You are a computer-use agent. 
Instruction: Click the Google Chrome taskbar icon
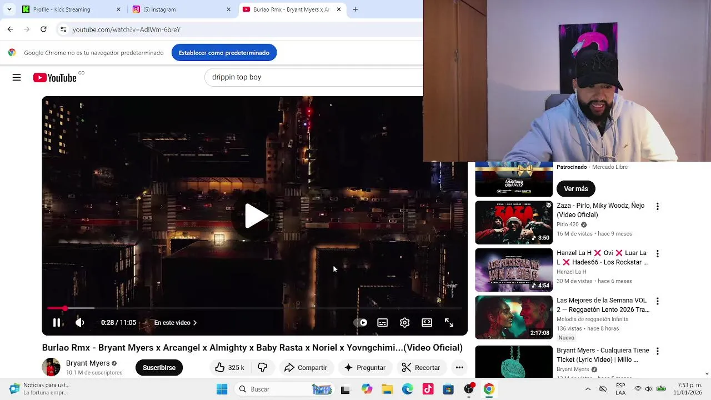[x=489, y=389]
